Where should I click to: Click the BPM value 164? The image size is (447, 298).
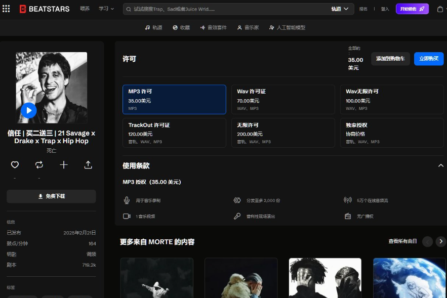(x=92, y=243)
